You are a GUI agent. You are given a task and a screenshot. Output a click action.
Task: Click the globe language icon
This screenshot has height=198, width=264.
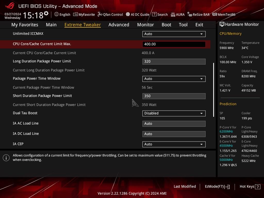coord(56,14)
